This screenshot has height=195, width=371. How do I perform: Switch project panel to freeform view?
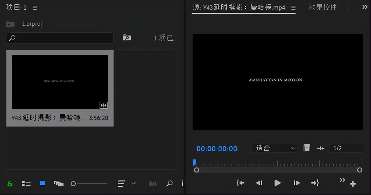coord(58,184)
